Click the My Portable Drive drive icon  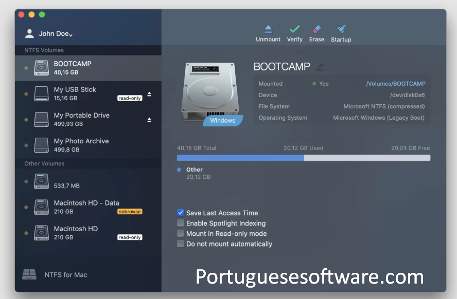[41, 120]
